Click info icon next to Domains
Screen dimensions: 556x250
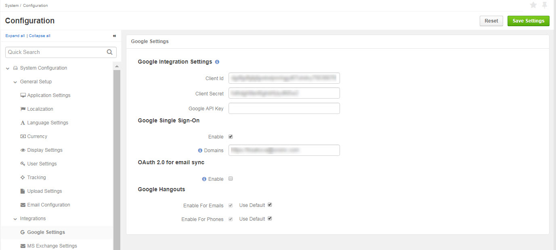200,150
